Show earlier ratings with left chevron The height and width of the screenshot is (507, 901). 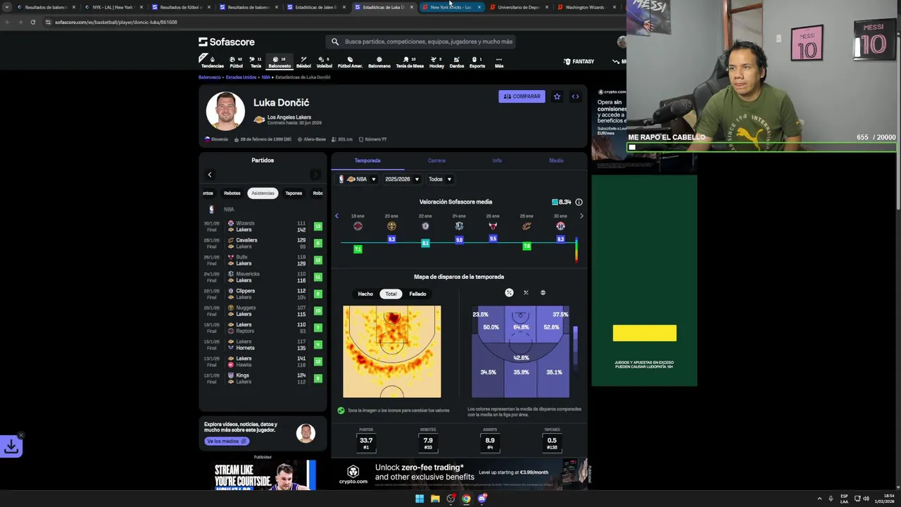tap(336, 215)
